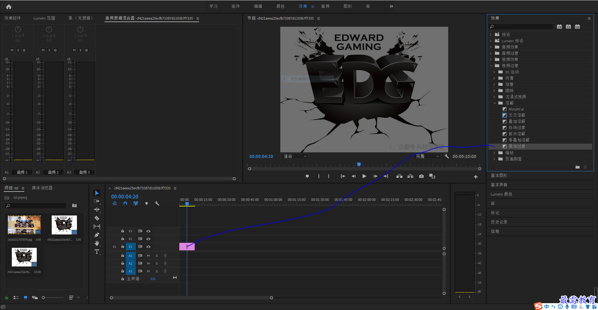Expand the 预设 folder

tap(491, 35)
